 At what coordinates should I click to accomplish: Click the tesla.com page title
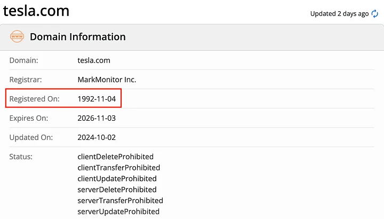pyautogui.click(x=36, y=11)
